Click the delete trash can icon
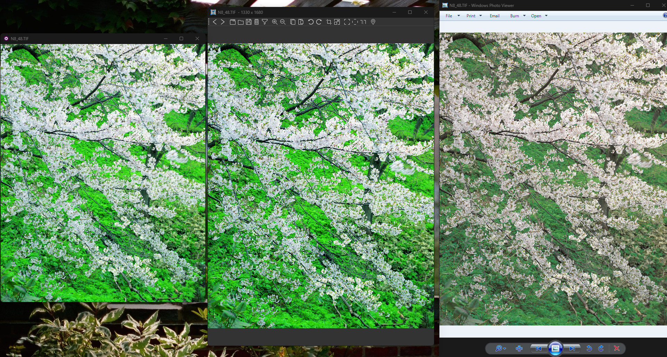 coord(256,22)
